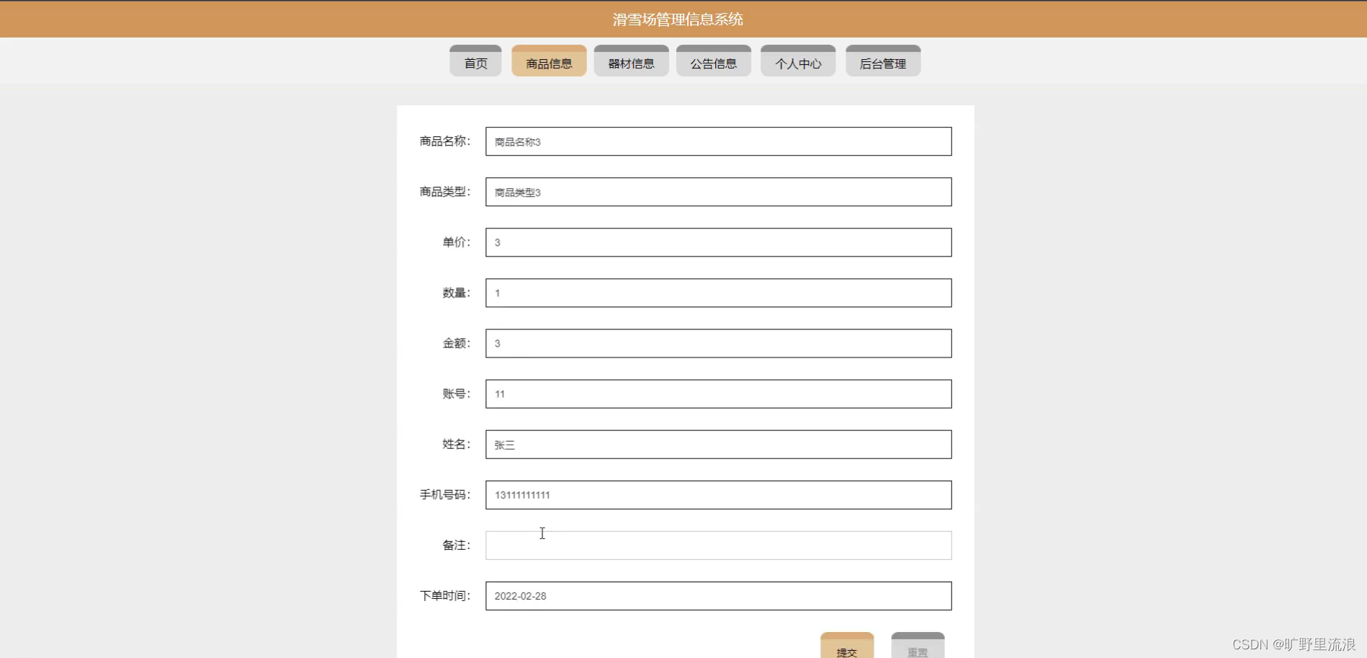Image resolution: width=1367 pixels, height=658 pixels.
Task: Click the 提交 submit button
Action: [847, 649]
